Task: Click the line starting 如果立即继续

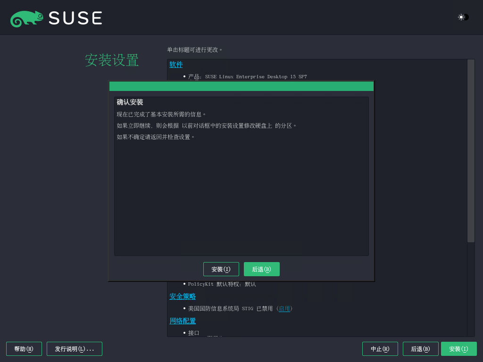Action: tap(207, 125)
